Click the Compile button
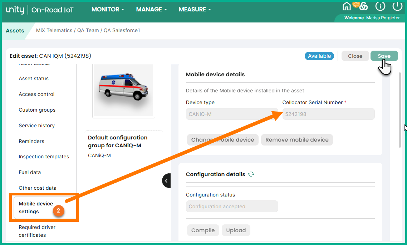The width and height of the screenshot is (407, 245). click(x=203, y=230)
